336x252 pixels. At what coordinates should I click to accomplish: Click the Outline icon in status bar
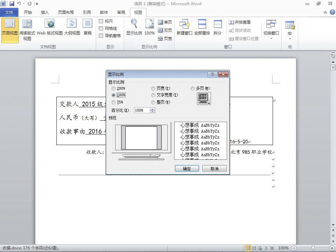[x=266, y=248]
